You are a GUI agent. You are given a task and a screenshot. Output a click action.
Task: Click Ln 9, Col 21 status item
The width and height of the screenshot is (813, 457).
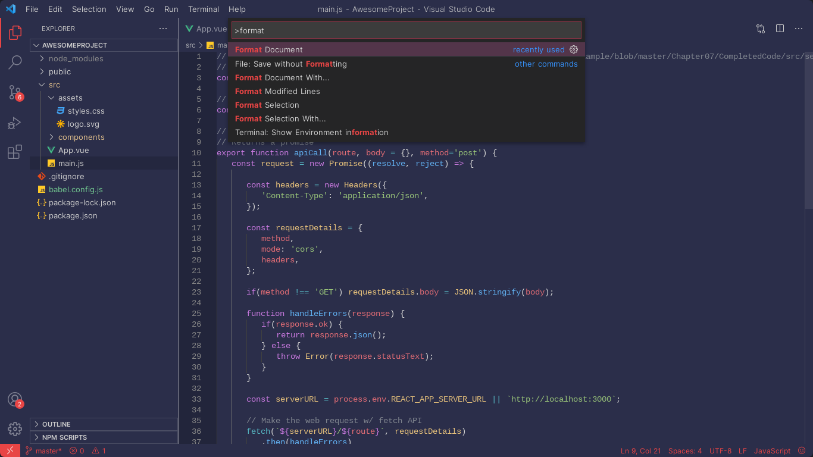coord(640,450)
